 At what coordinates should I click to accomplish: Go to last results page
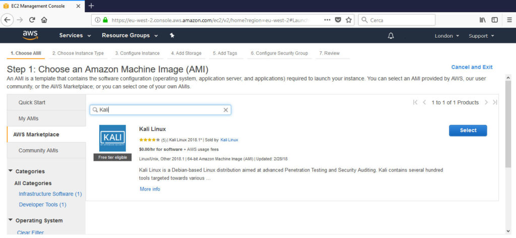[495, 102]
